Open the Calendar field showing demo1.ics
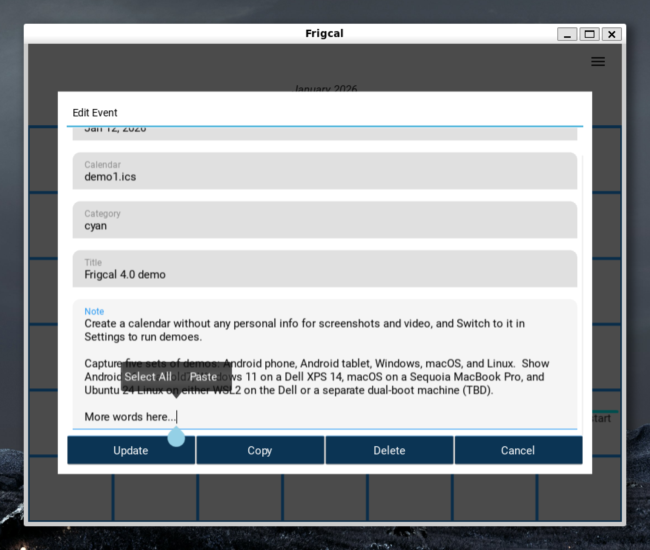 (325, 171)
